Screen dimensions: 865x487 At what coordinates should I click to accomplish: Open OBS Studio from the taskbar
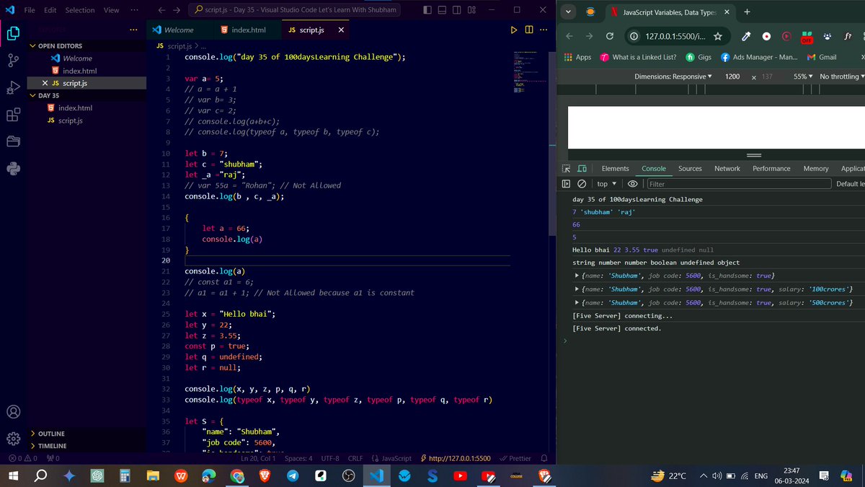(347, 476)
